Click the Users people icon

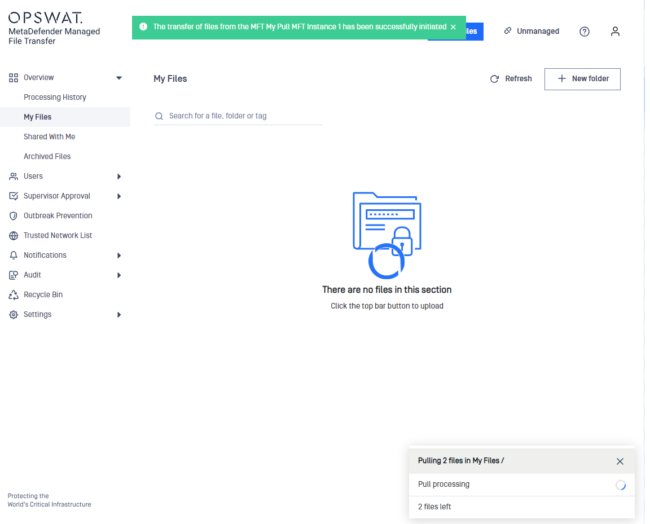14,176
